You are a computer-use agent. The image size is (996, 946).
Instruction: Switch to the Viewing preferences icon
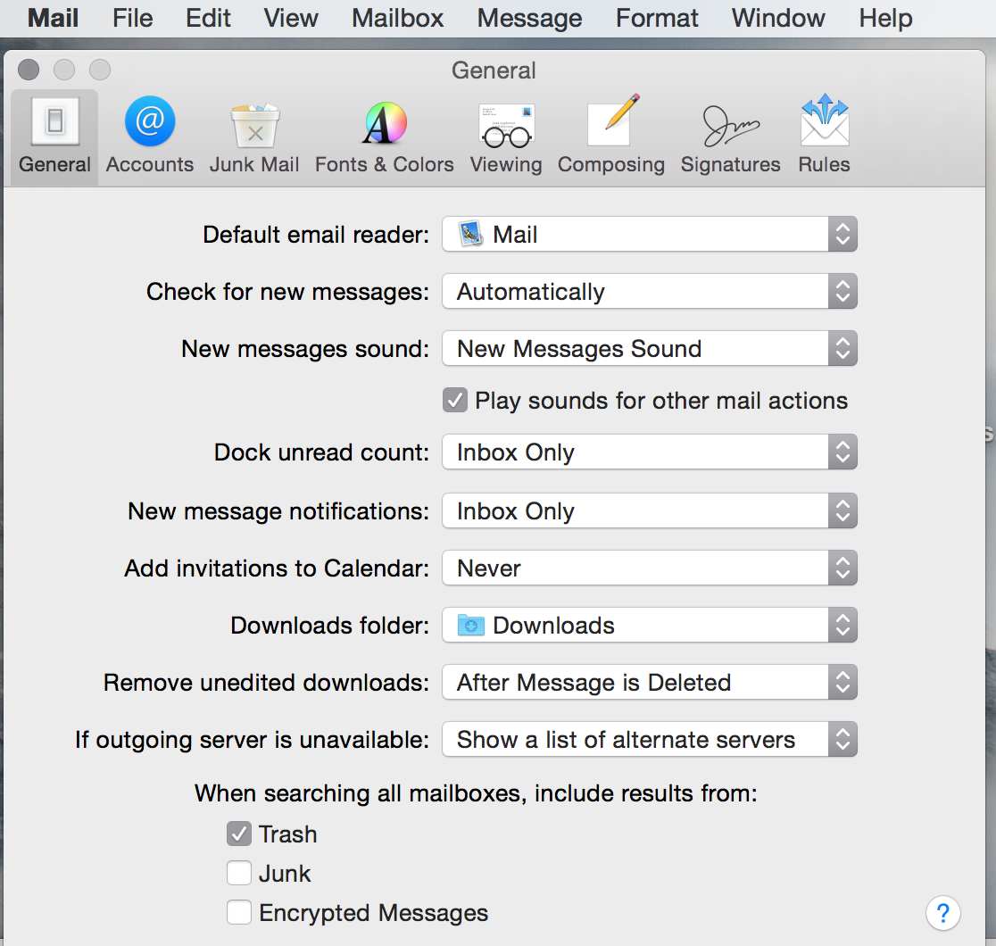coord(506,134)
